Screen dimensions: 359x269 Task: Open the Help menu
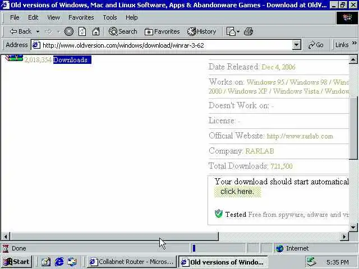pos(132,17)
